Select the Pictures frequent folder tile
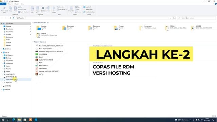The width and height of the screenshot is (217, 122). [x=119, y=28]
